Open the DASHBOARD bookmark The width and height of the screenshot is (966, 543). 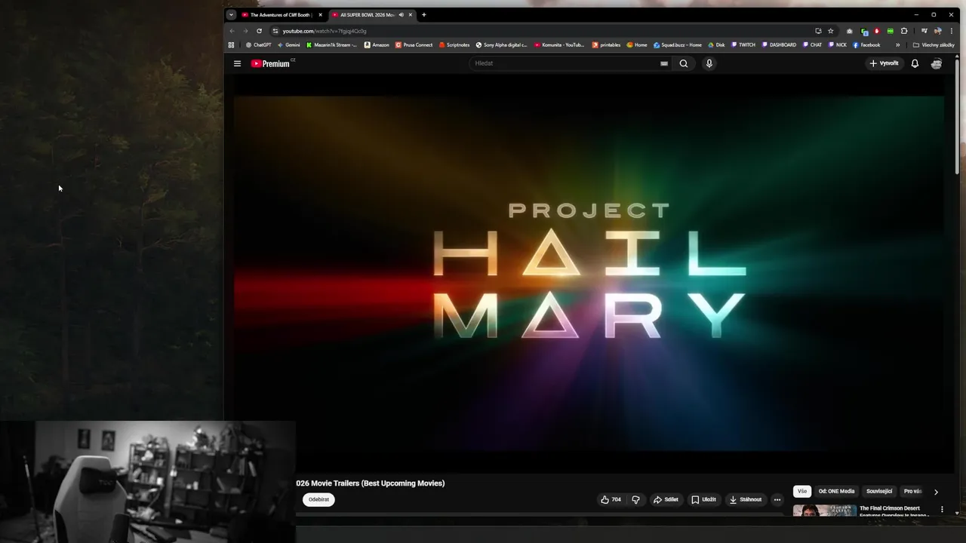point(779,44)
